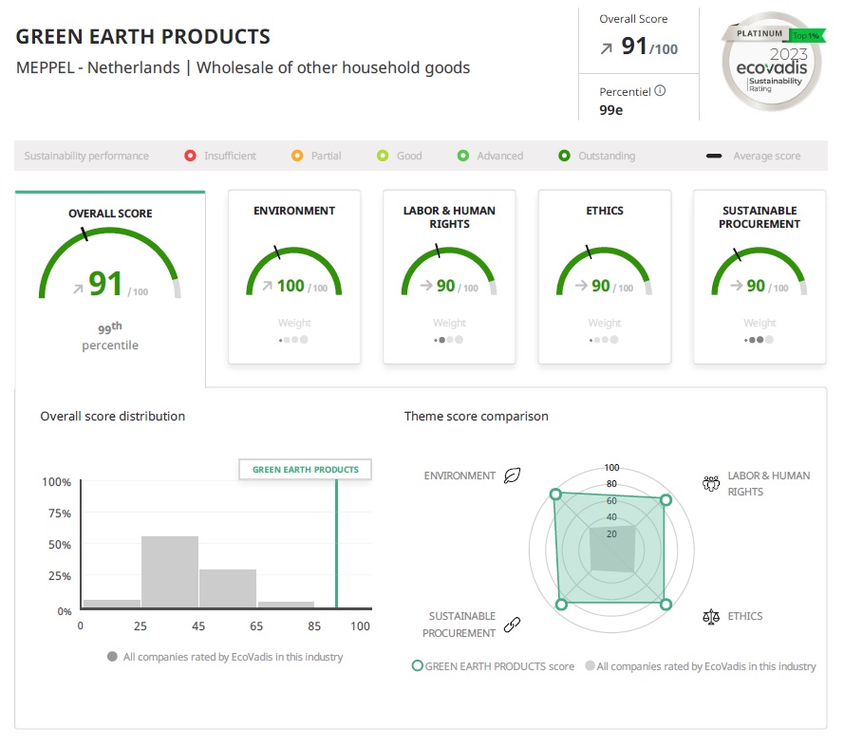
Task: Click the gray dot legend under the radar chart
Action: click(x=590, y=666)
